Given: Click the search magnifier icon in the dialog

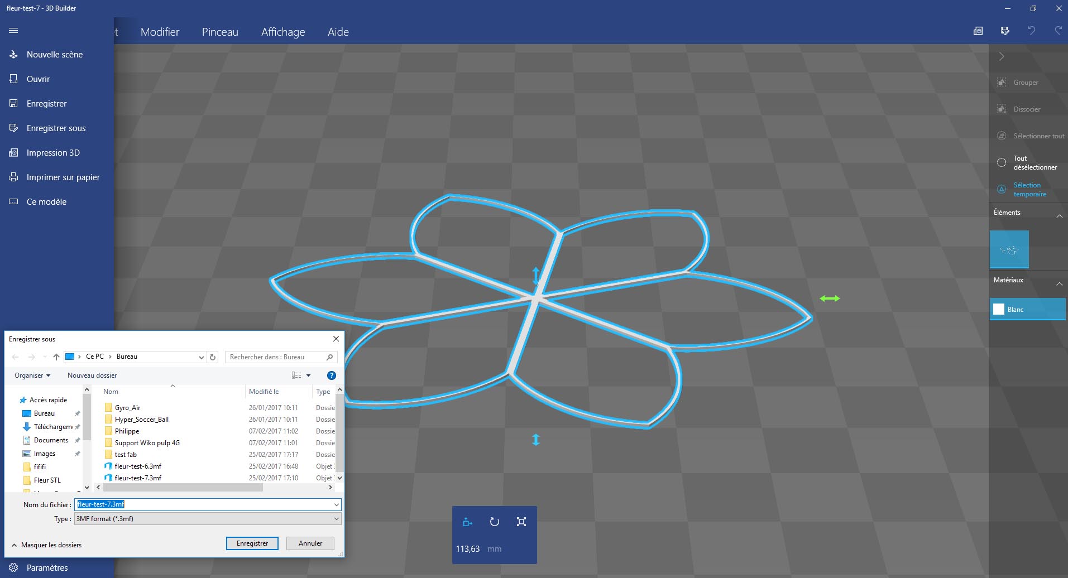Looking at the screenshot, I should 330,357.
